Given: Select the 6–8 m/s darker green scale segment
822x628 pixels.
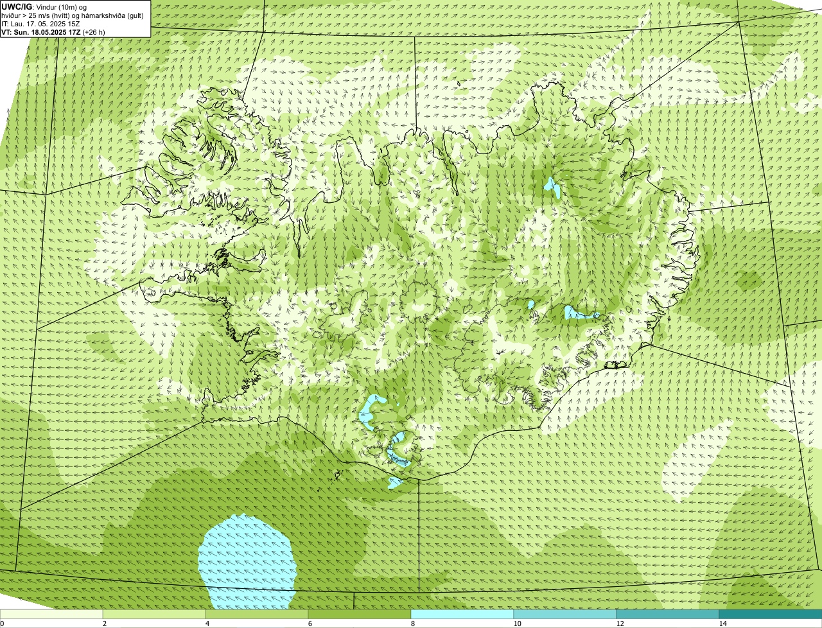Looking at the screenshot, I should coord(360,614).
